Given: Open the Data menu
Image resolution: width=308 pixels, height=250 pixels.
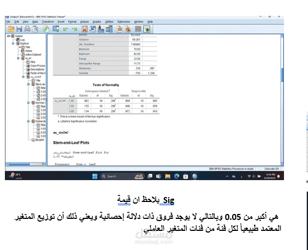Looking at the screenshot, I should tap(35, 22).
